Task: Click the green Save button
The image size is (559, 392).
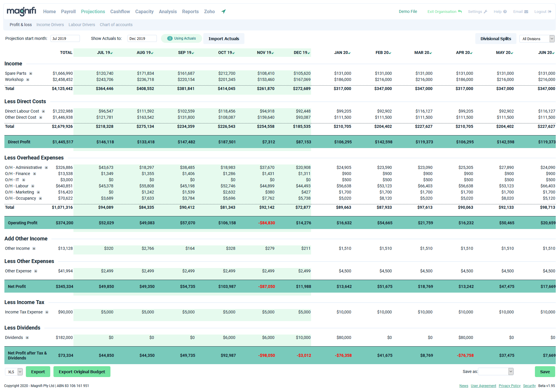Action: pos(545,372)
